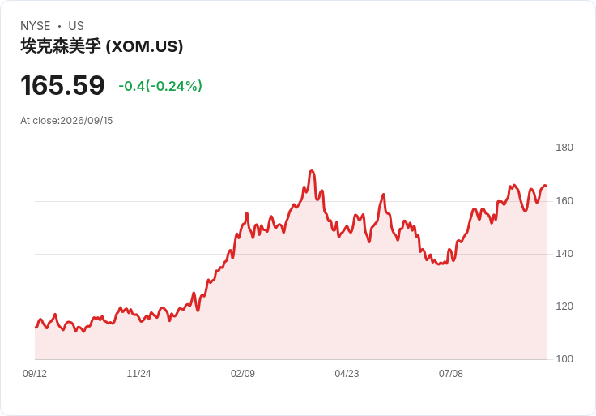Click the 09/12 date label on x-axis
Viewport: 596px width, 416px height.
click(x=35, y=374)
